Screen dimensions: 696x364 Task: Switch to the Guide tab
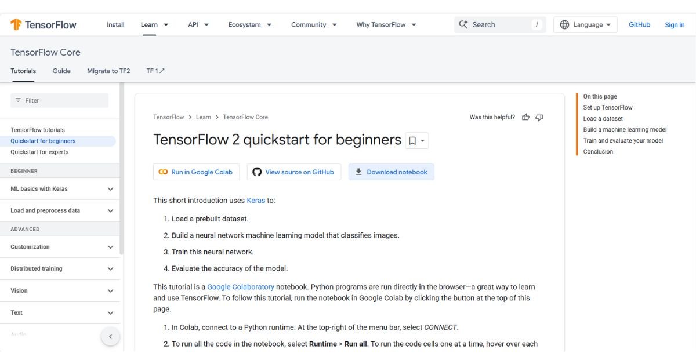click(61, 70)
